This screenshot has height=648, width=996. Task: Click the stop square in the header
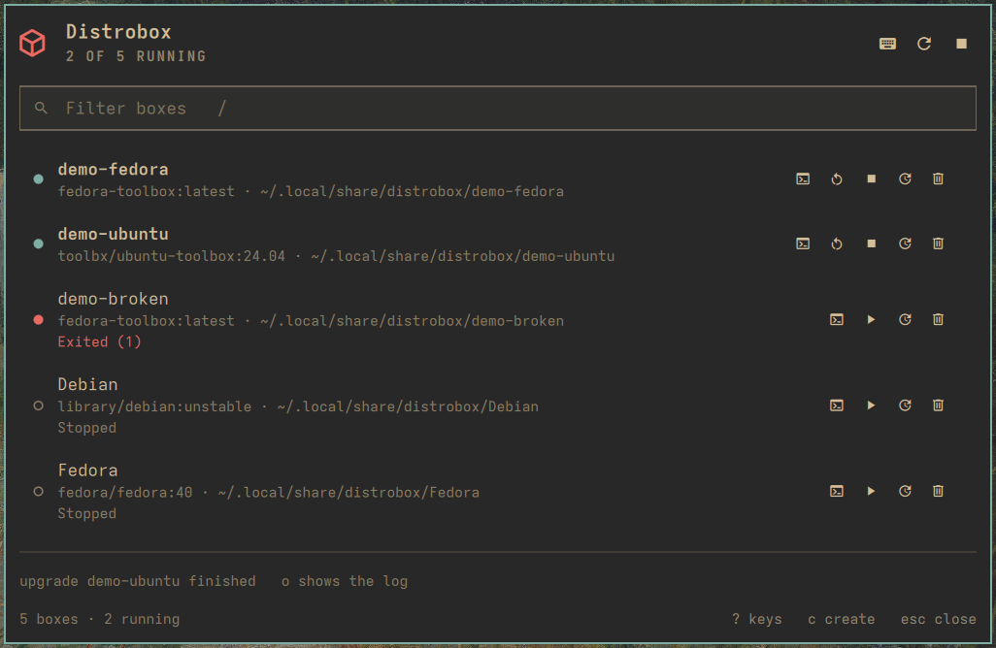pos(962,43)
